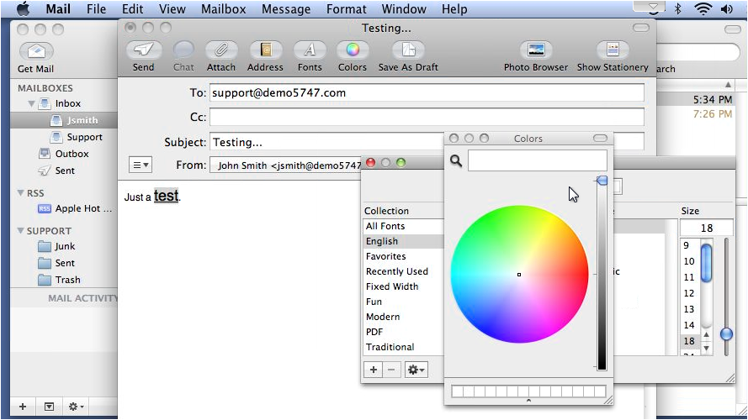Click Save As Draft icon

408,50
